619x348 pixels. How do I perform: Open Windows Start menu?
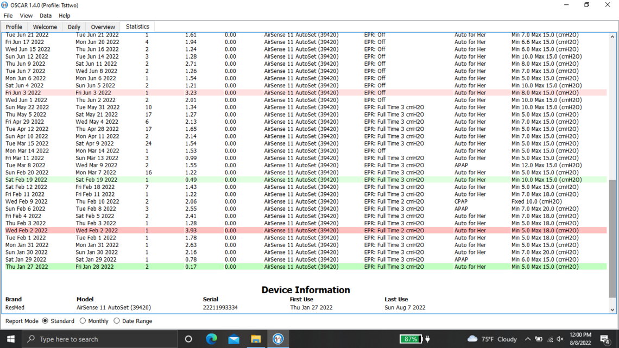click(x=11, y=339)
